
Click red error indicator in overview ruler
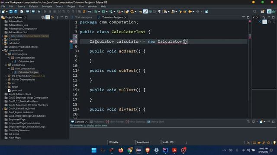(250, 21)
